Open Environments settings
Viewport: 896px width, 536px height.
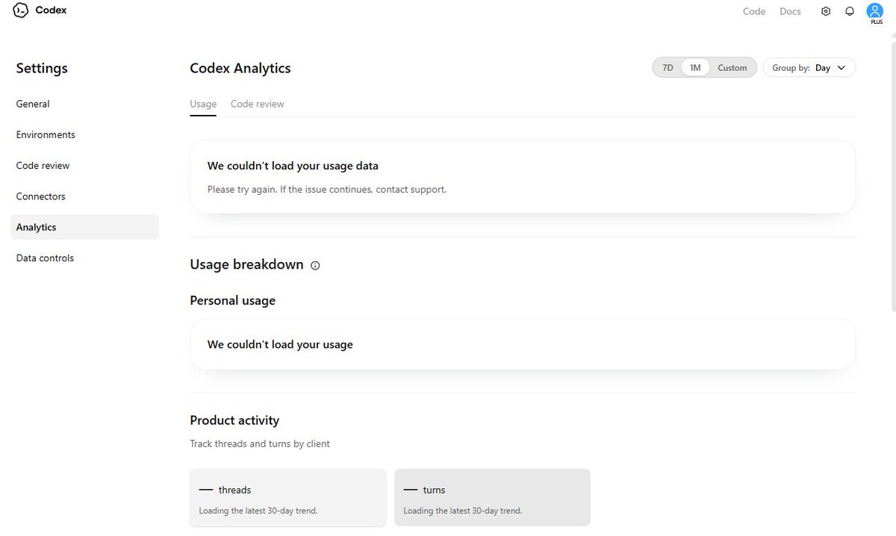84,134
